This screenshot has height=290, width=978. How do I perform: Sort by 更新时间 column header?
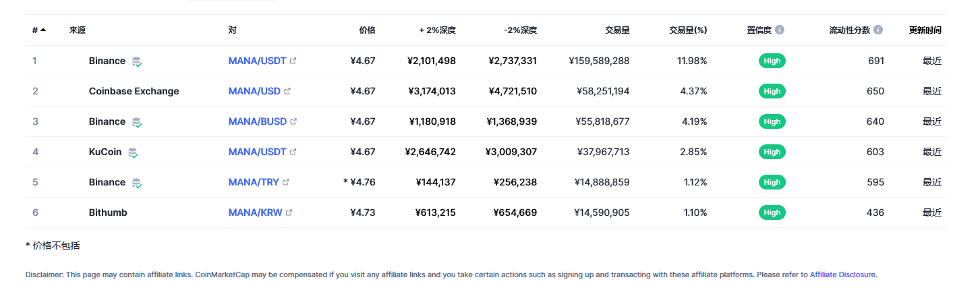(x=925, y=30)
